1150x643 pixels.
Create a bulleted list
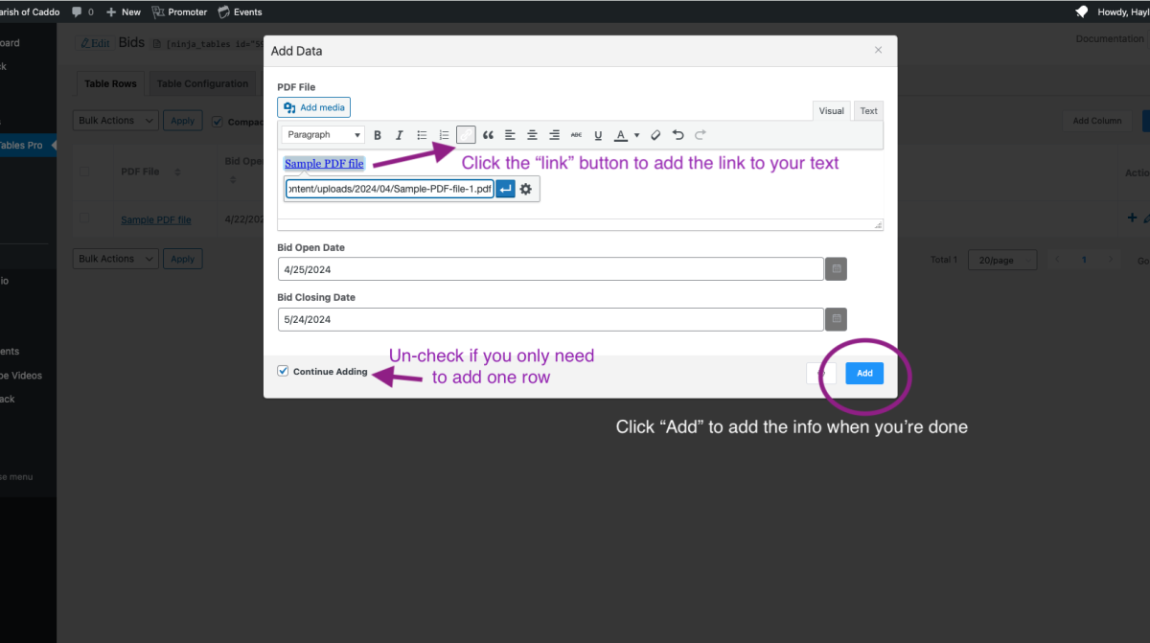pos(422,135)
